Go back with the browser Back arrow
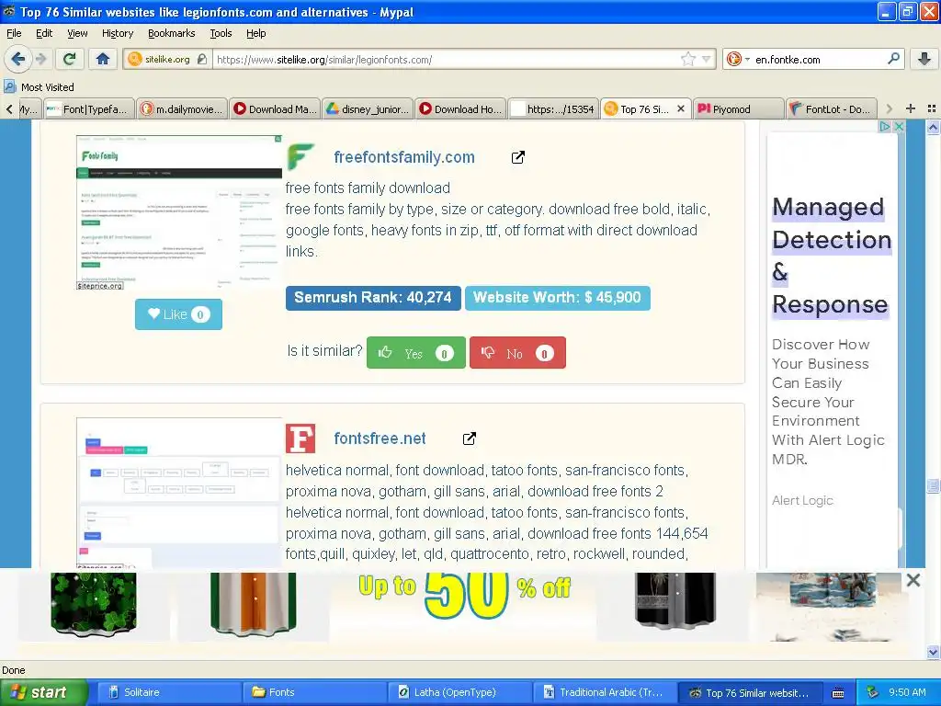 [18, 59]
